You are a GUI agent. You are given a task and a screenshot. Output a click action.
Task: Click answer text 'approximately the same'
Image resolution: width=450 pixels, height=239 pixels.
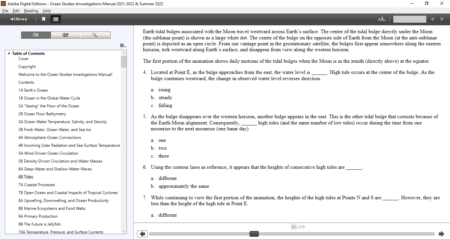[184, 186]
